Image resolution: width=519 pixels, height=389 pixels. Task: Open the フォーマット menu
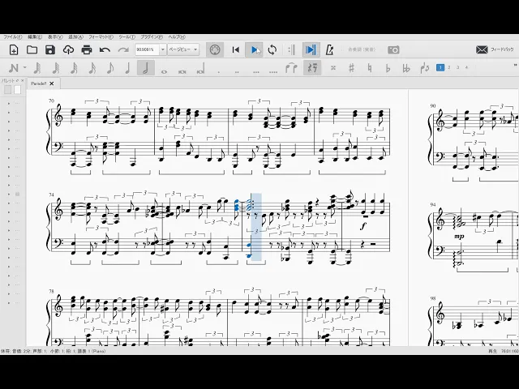[101, 37]
